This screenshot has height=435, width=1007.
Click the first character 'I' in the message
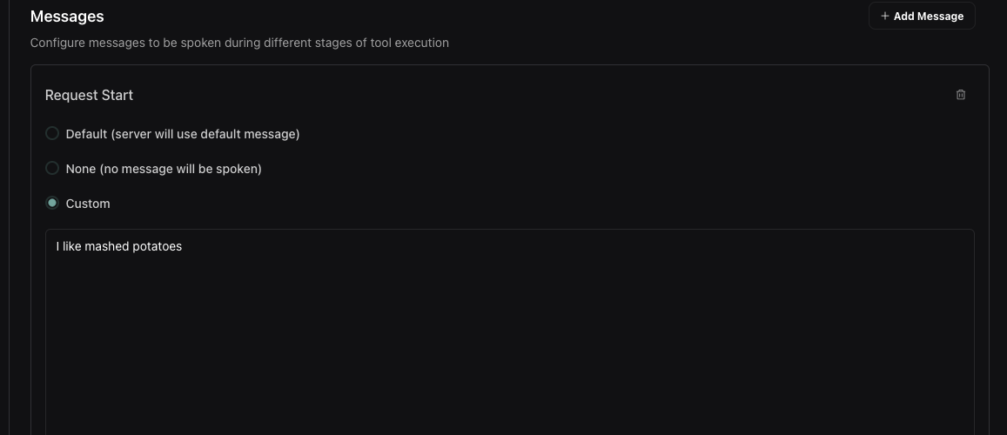point(58,247)
